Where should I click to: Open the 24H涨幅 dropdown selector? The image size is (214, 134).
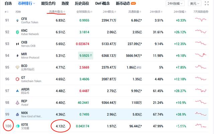coord(175,4)
